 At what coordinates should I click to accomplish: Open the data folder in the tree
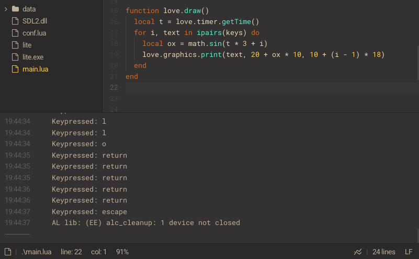point(29,9)
